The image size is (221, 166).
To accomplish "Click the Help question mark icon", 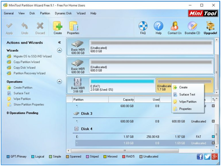I will pos(158,26).
